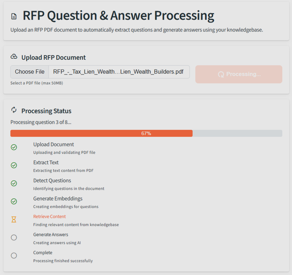This screenshot has height=275, width=292.
Task: Click the hourglass icon for Retrieve Content
Action: tap(14, 219)
